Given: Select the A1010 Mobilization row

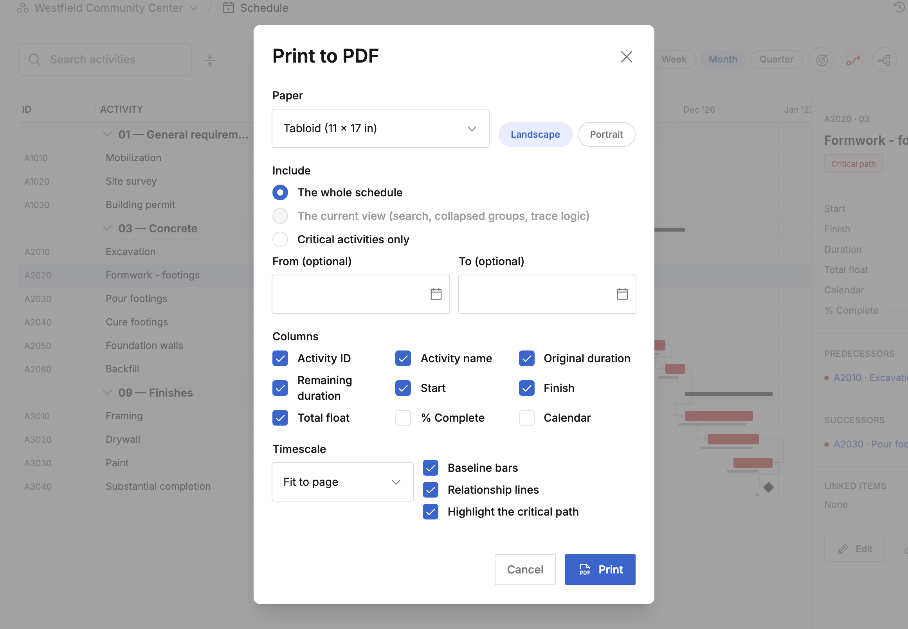Looking at the screenshot, I should [x=136, y=158].
